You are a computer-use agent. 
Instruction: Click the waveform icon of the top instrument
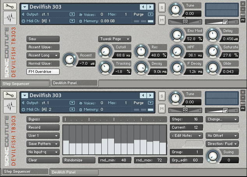coord(10,18)
